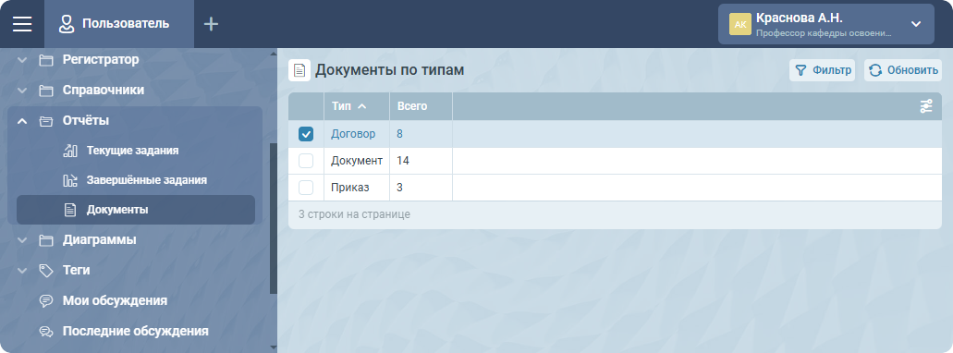The height and width of the screenshot is (353, 953).
Task: Click the Текущие задания chart icon
Action: pos(70,150)
